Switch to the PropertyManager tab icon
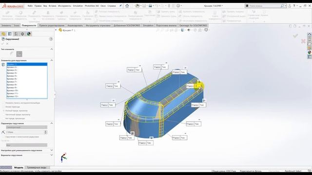The image size is (312, 175). tap(10, 34)
